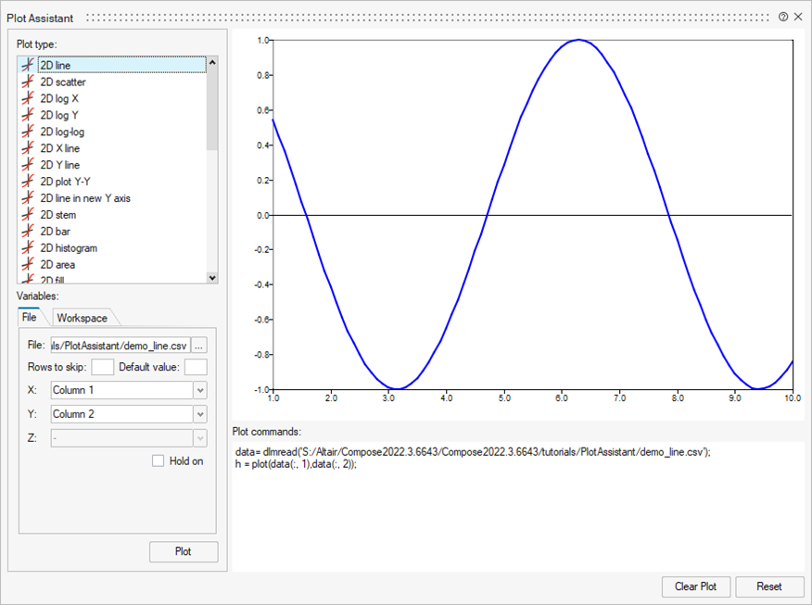Choose the 2D bar plot icon

[28, 231]
